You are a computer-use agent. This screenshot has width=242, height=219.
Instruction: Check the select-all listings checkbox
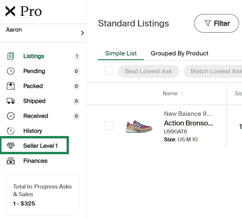[109, 71]
